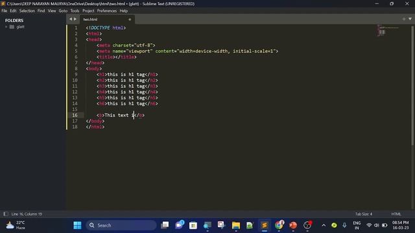This screenshot has width=415, height=233.
Task: Click the minimap code preview
Action: 388,30
